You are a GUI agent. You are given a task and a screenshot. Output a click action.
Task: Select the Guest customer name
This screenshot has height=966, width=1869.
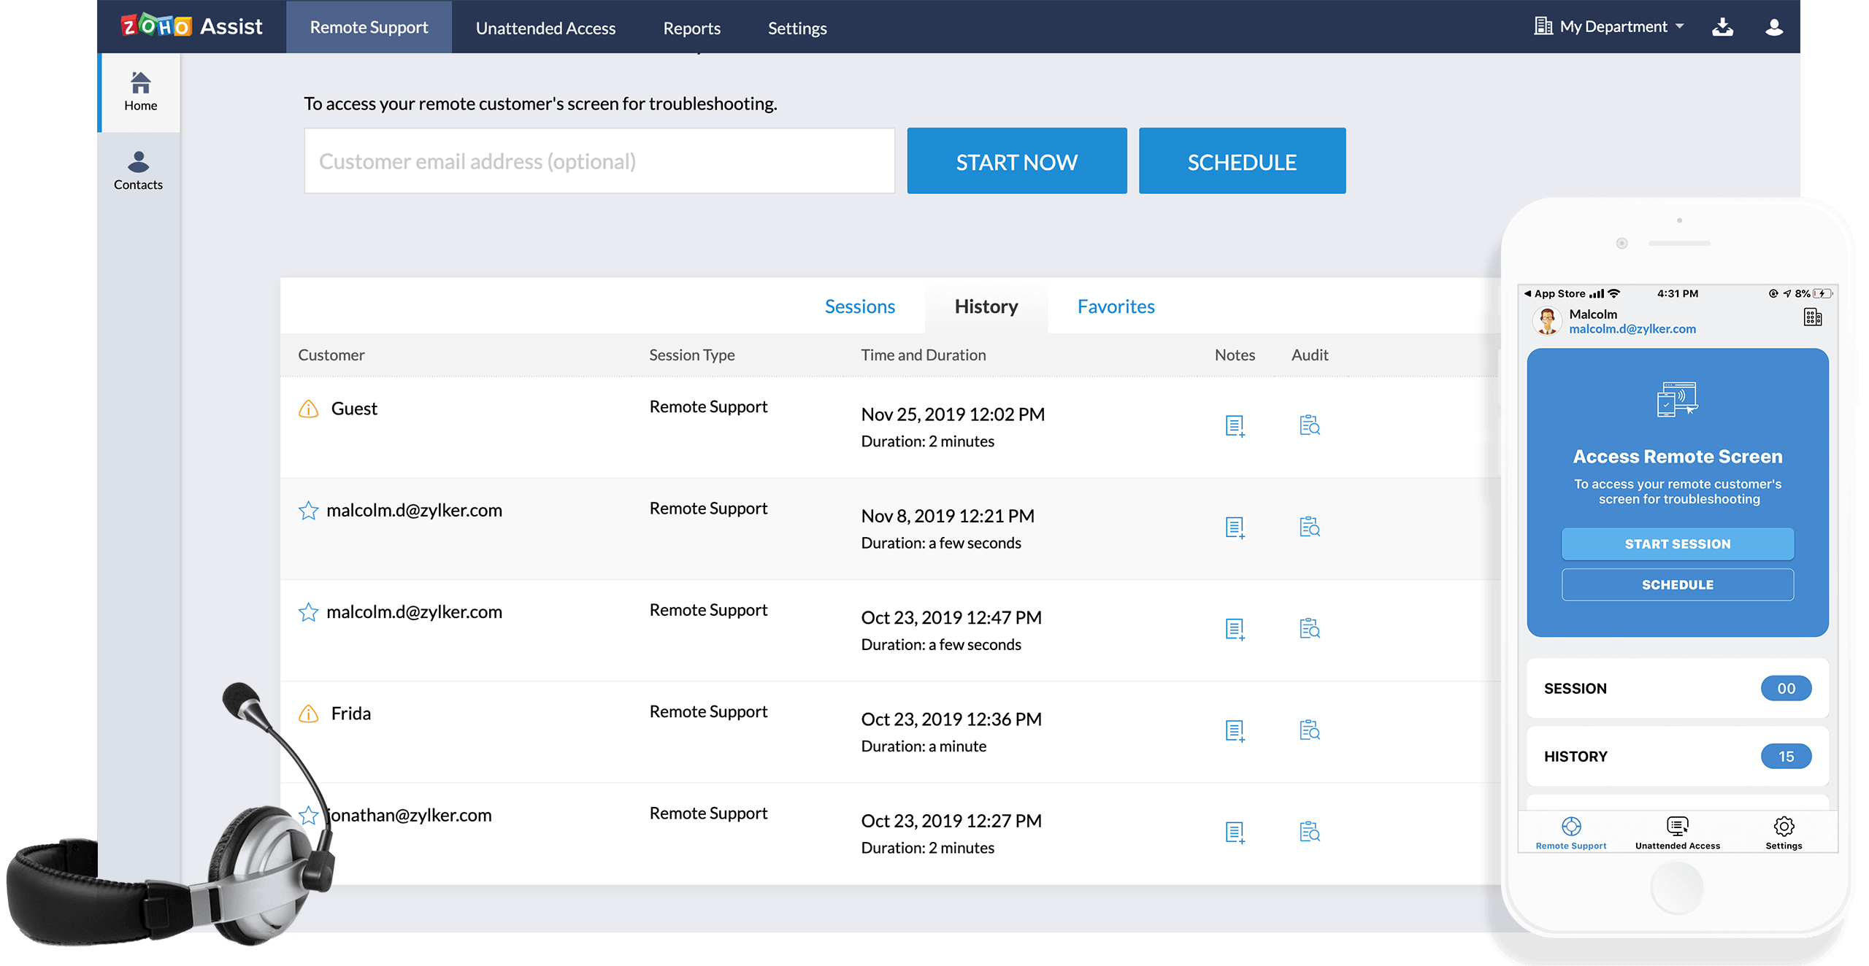354,409
